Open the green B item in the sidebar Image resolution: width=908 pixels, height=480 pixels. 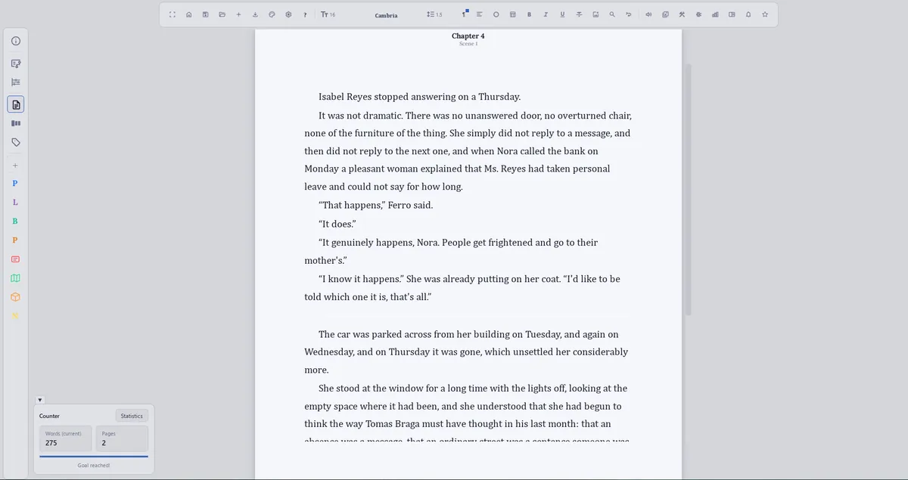point(15,221)
